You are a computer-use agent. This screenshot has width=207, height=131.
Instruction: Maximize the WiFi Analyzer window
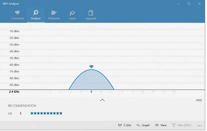point(189,4)
